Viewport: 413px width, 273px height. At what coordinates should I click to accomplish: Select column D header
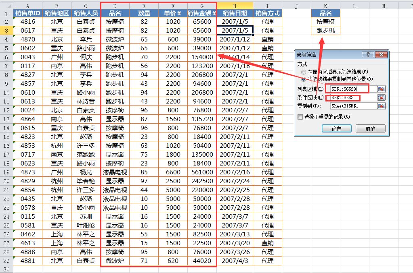(x=115, y=6)
